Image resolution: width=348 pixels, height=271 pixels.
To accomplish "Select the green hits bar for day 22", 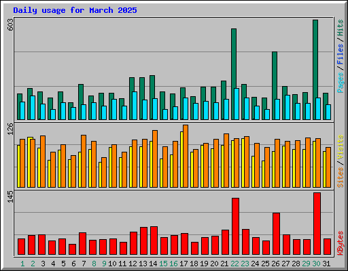I will [x=234, y=59].
